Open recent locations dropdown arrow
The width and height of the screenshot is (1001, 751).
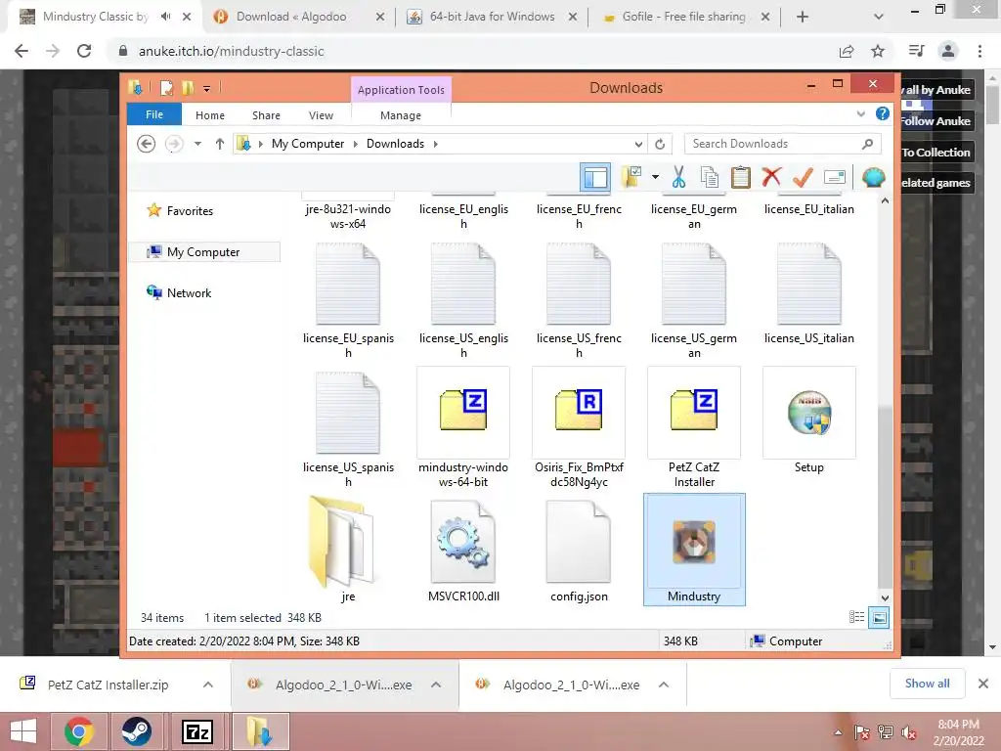(197, 144)
